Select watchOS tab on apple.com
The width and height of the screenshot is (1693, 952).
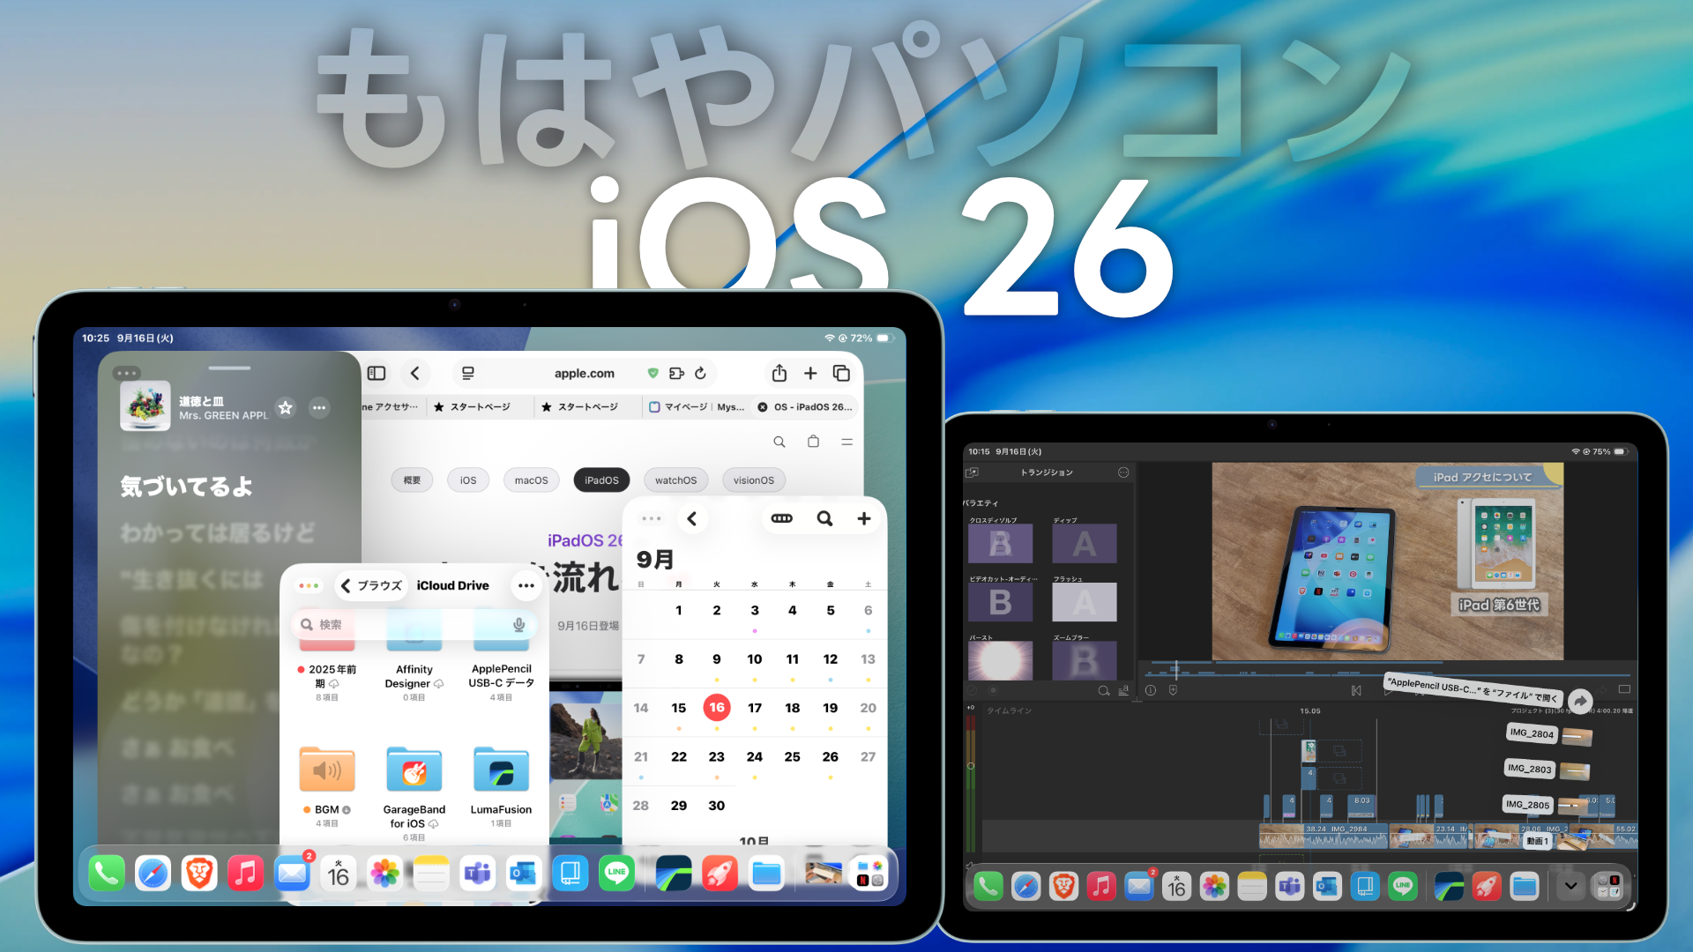(675, 480)
